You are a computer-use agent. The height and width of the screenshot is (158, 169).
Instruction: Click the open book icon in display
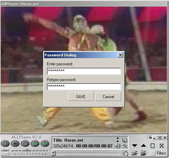(125, 140)
